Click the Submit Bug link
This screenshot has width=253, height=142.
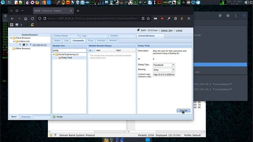pos(167,30)
